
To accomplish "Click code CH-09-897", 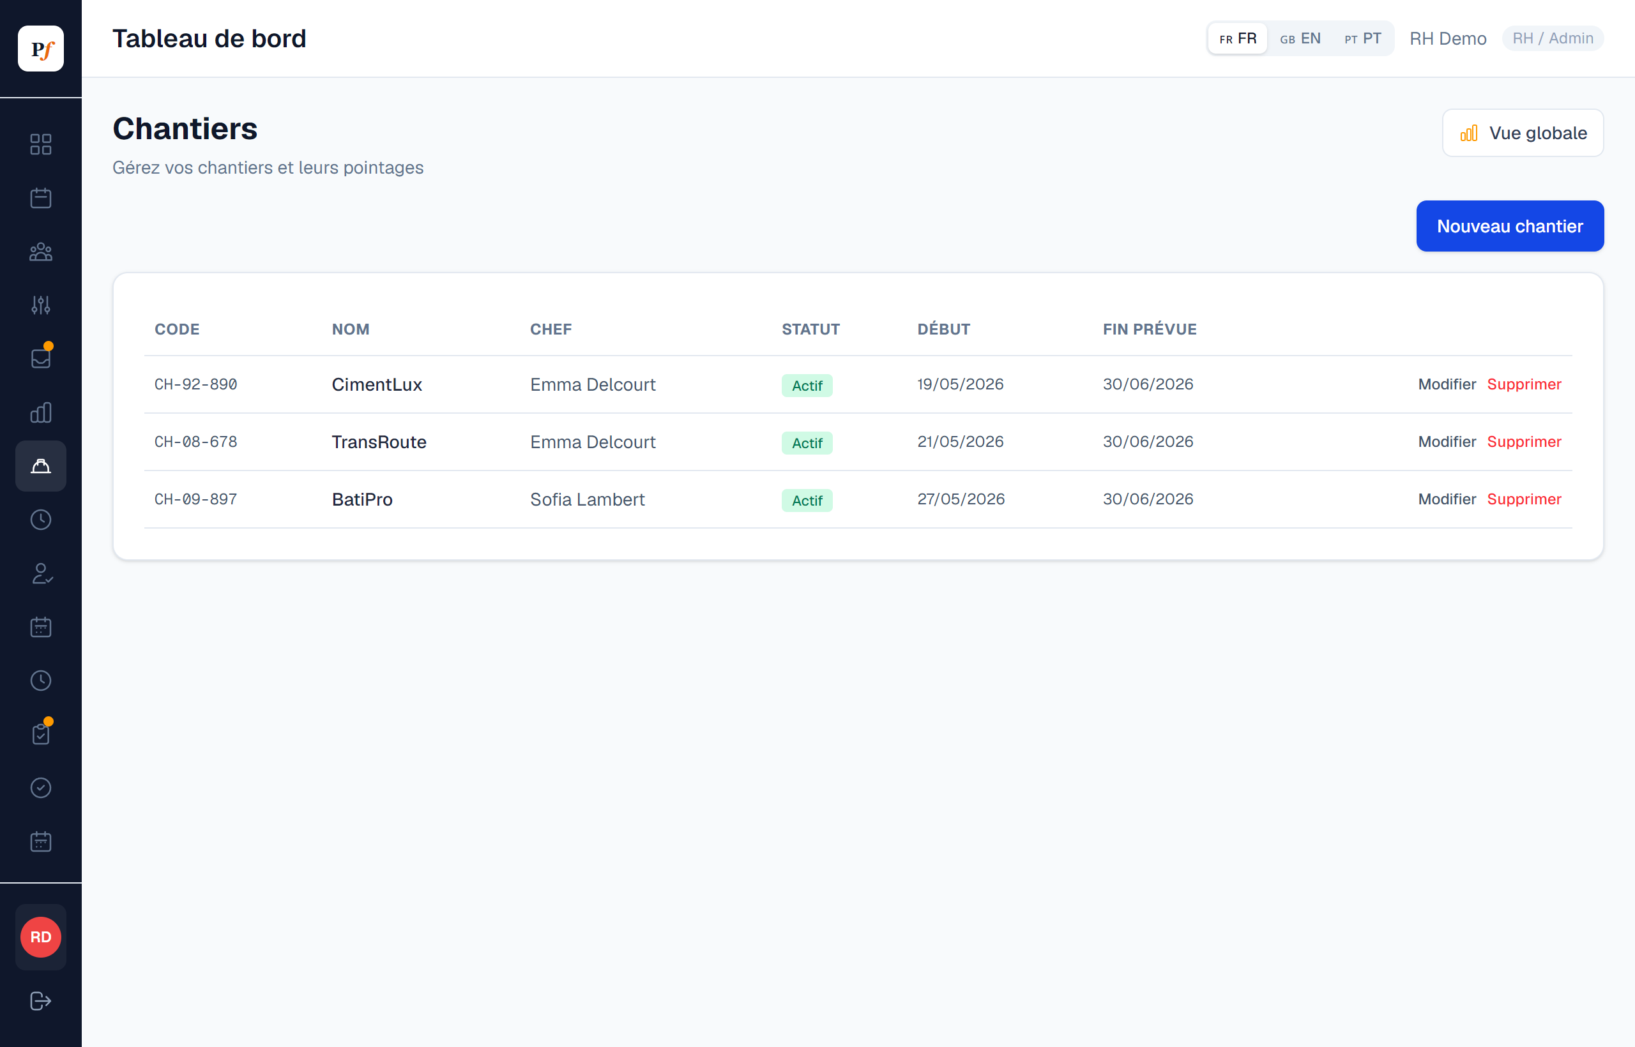I will (x=196, y=499).
